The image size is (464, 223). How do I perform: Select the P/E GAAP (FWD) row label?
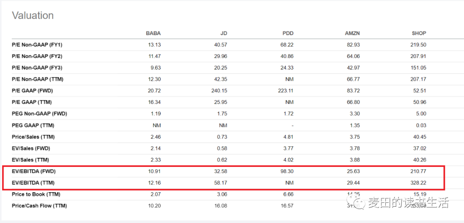tap(33, 90)
